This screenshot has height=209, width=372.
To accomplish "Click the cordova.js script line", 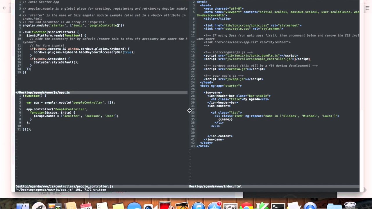I will [234, 69].
